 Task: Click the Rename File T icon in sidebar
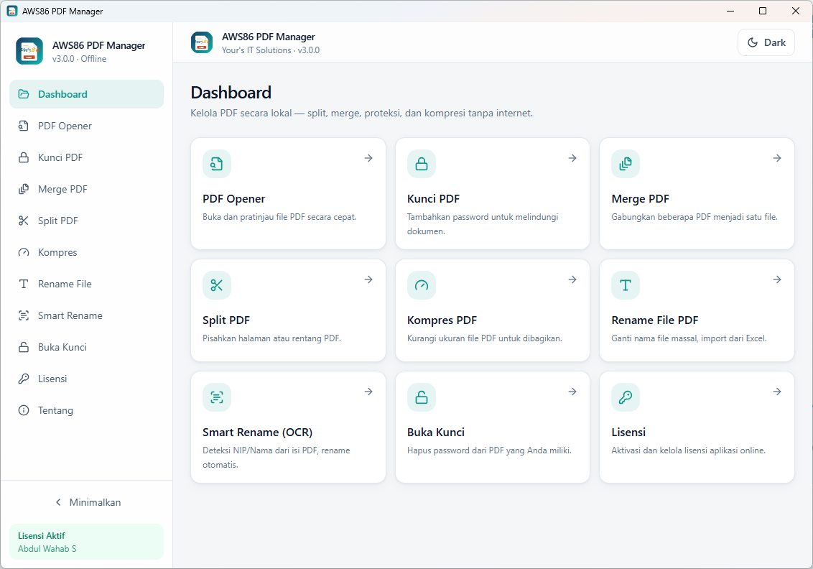click(23, 284)
